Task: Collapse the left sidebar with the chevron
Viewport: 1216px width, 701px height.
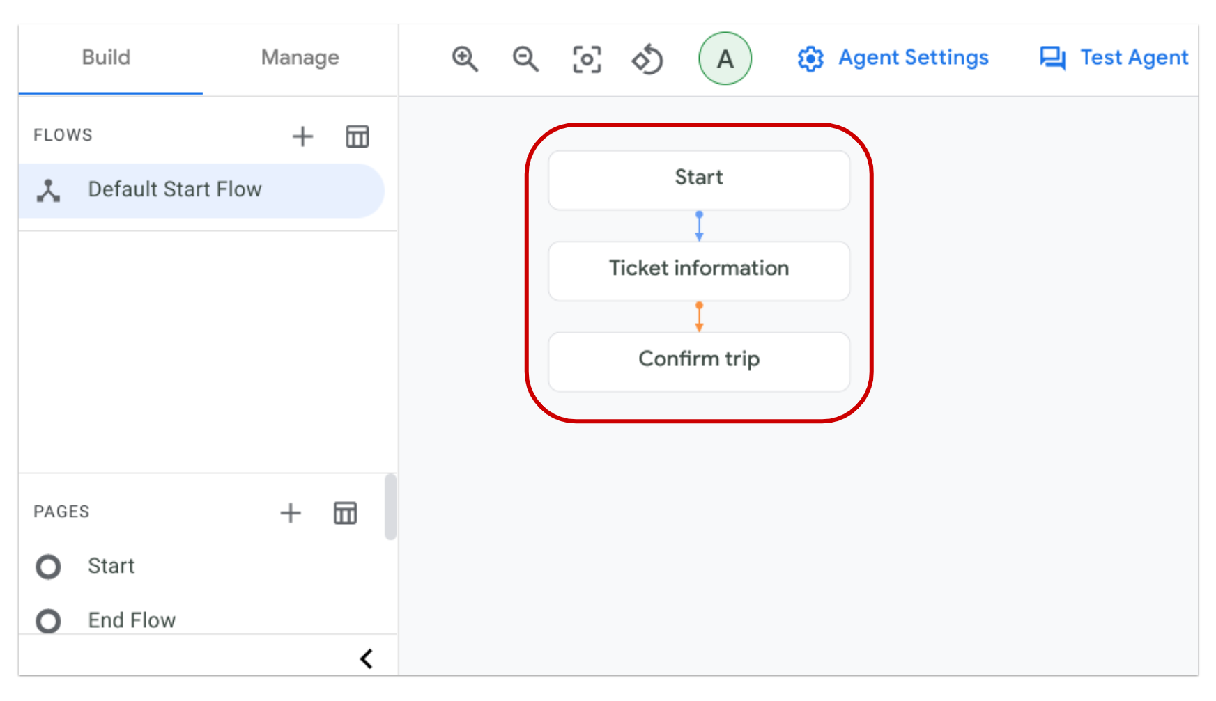Action: 367,658
